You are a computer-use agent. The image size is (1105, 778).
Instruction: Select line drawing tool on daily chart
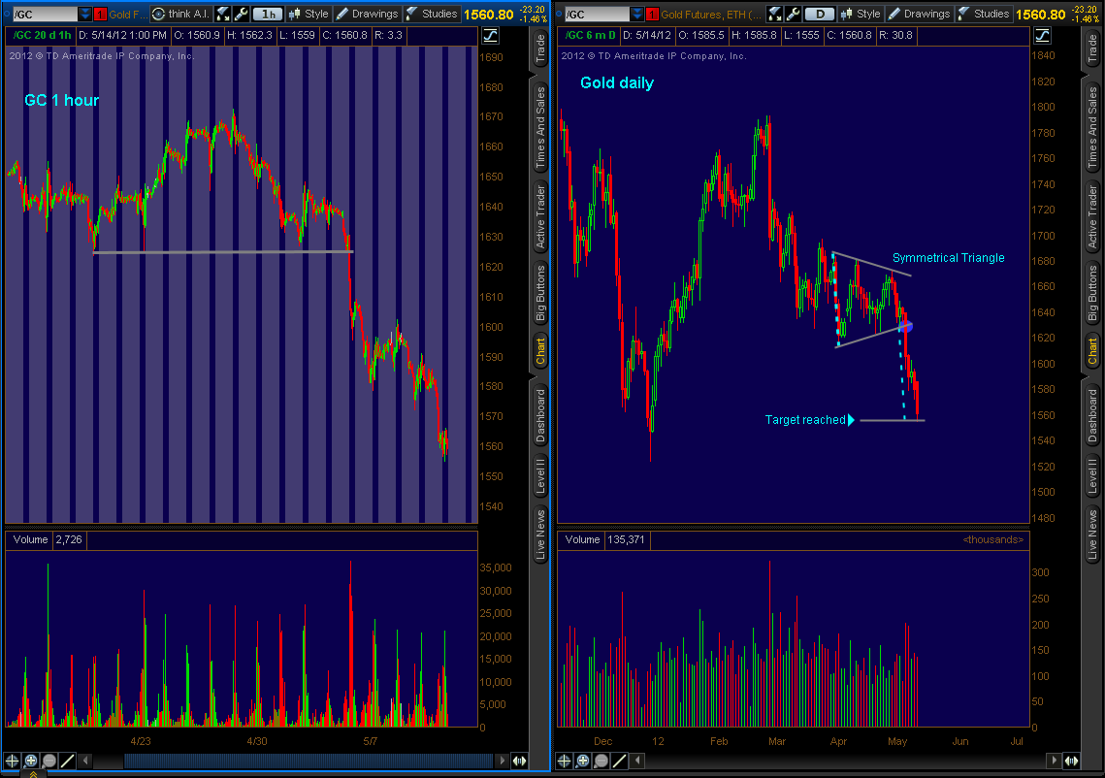(x=619, y=761)
